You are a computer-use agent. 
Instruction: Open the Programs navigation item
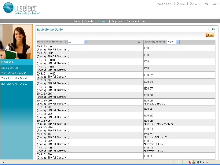[117, 21]
